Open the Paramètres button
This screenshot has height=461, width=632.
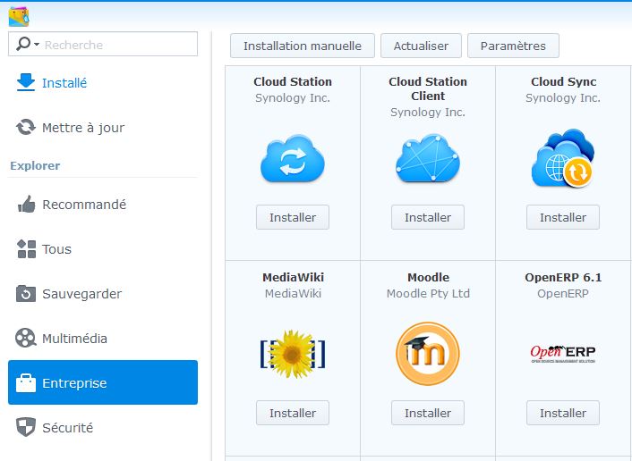point(513,46)
